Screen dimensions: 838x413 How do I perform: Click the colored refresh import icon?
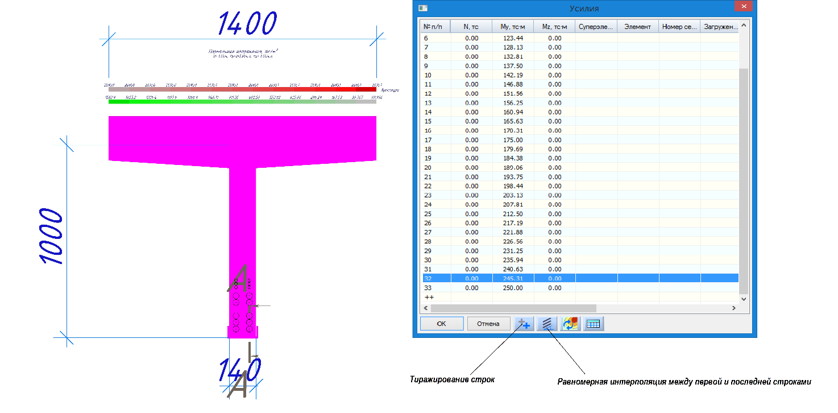570,324
